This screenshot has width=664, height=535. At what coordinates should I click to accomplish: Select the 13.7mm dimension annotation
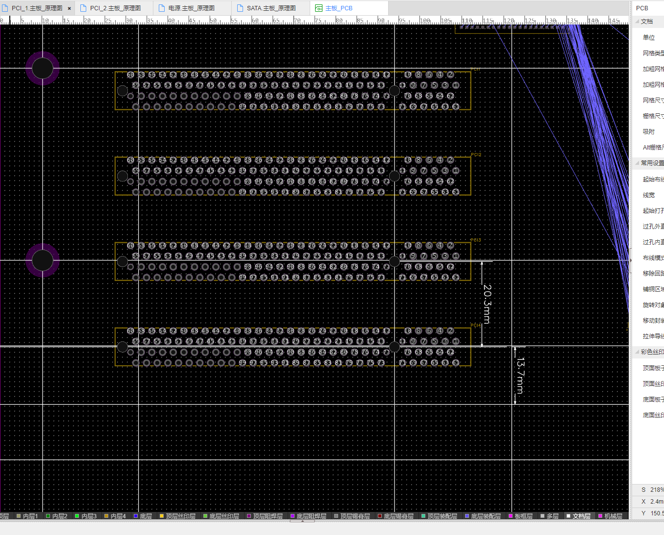pos(520,375)
